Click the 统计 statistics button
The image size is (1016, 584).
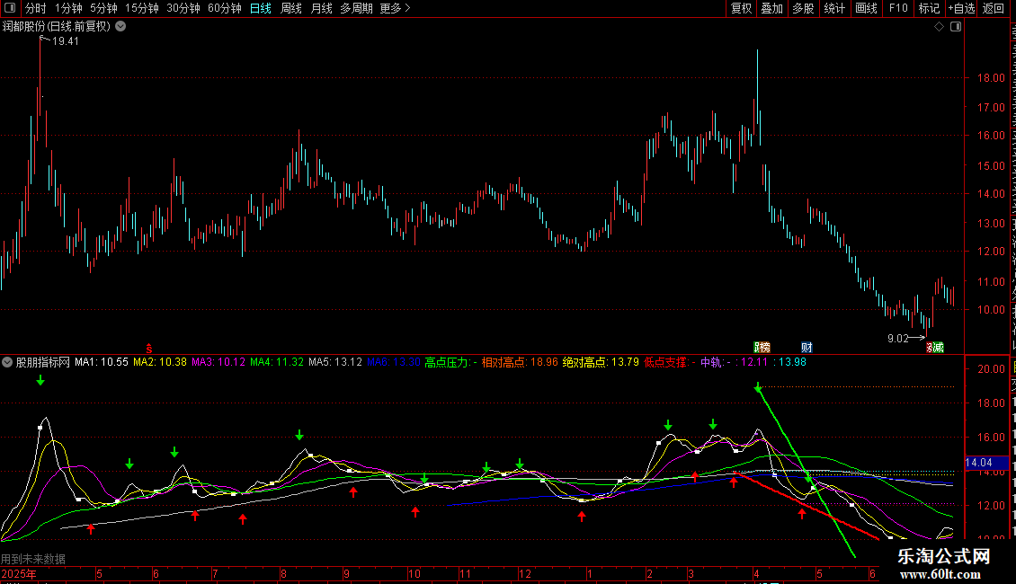pyautogui.click(x=833, y=8)
